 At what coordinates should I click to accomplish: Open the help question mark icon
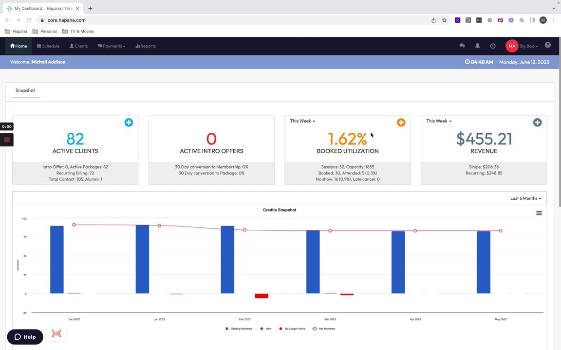[x=547, y=45]
